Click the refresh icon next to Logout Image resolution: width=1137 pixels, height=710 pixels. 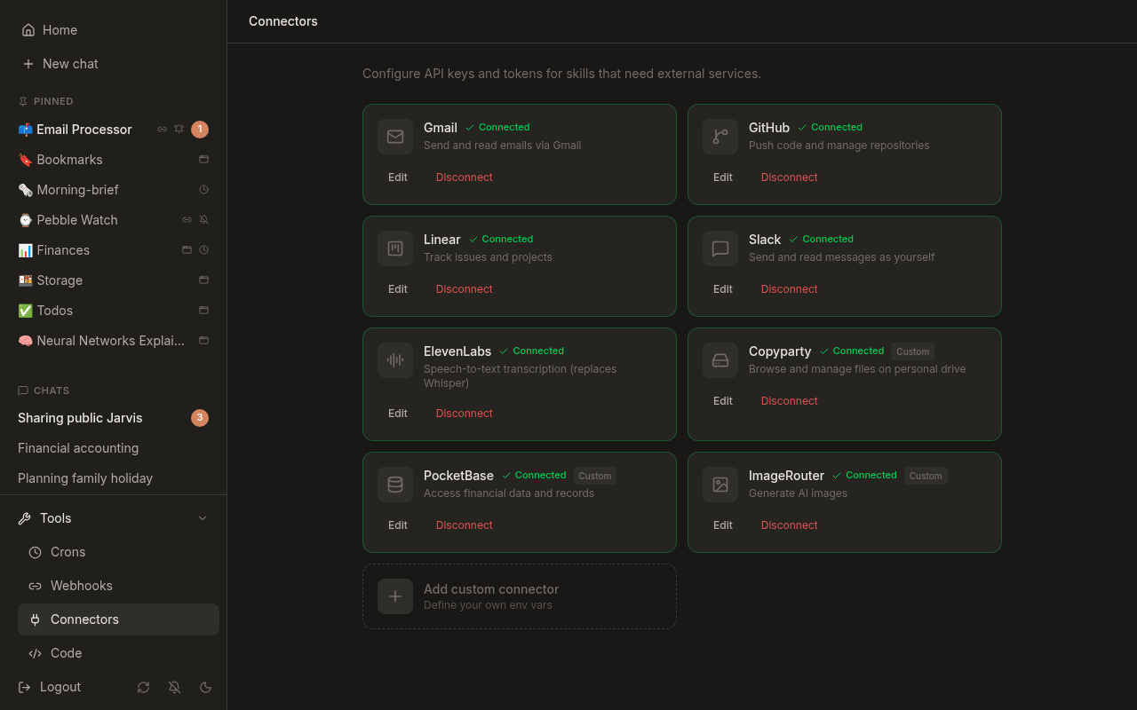[143, 687]
